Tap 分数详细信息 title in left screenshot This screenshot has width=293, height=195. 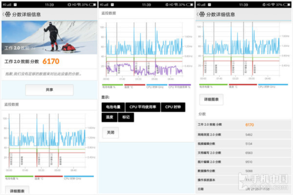[26, 14]
